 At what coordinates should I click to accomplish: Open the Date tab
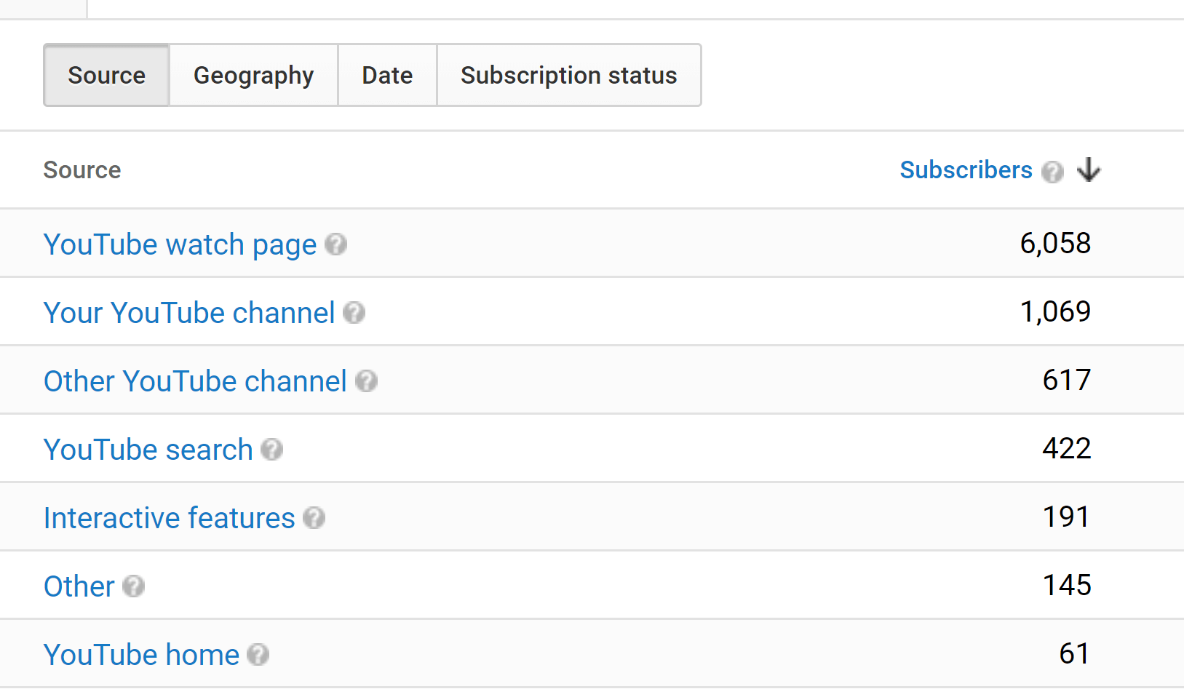387,75
